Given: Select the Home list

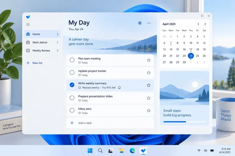Looking at the screenshot, I should click(42, 34).
